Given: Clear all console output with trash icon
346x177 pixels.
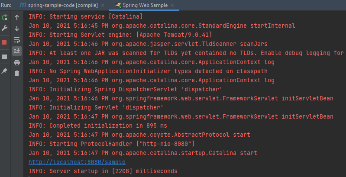Looking at the screenshot, I should click(17, 74).
